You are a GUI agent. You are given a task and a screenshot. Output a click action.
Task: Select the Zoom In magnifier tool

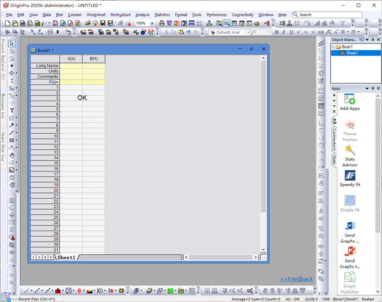[x=11, y=51]
